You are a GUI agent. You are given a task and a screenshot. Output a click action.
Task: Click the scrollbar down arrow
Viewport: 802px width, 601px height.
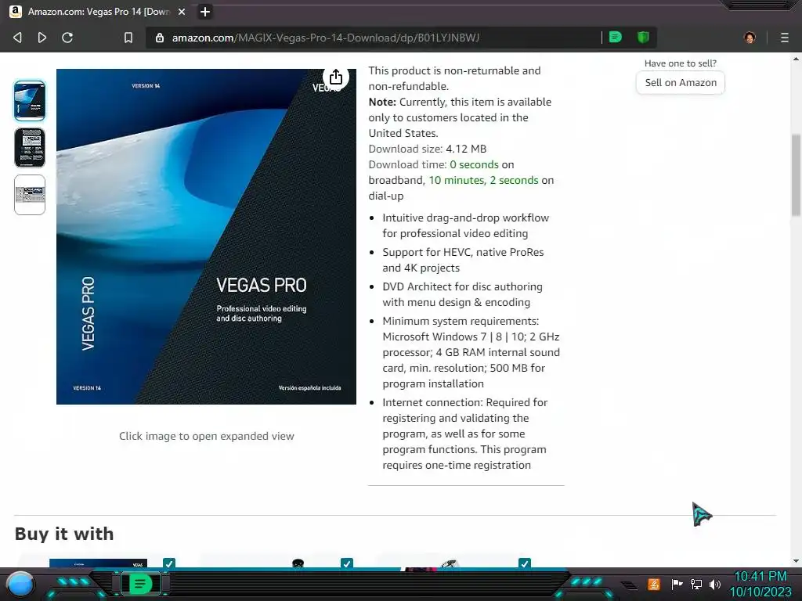(x=796, y=560)
